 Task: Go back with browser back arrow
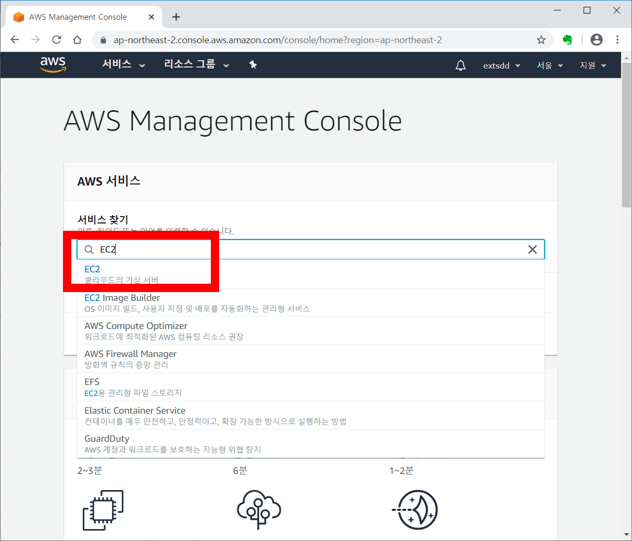[x=15, y=40]
